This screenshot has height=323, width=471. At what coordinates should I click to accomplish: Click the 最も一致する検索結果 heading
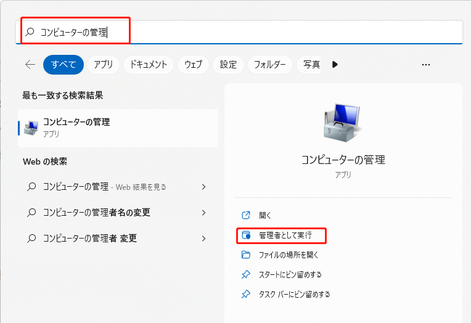(x=62, y=96)
